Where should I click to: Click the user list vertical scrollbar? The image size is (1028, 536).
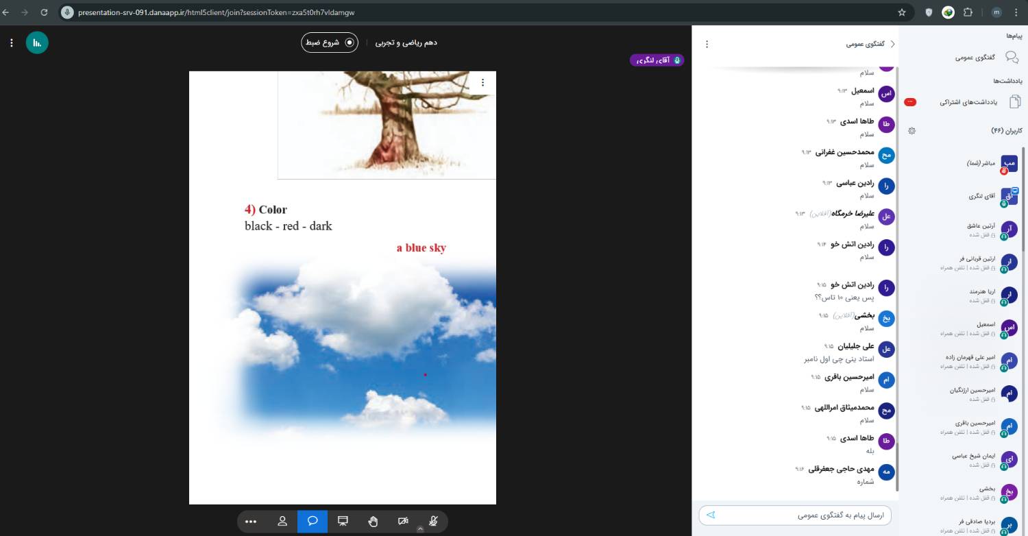click(x=1024, y=199)
